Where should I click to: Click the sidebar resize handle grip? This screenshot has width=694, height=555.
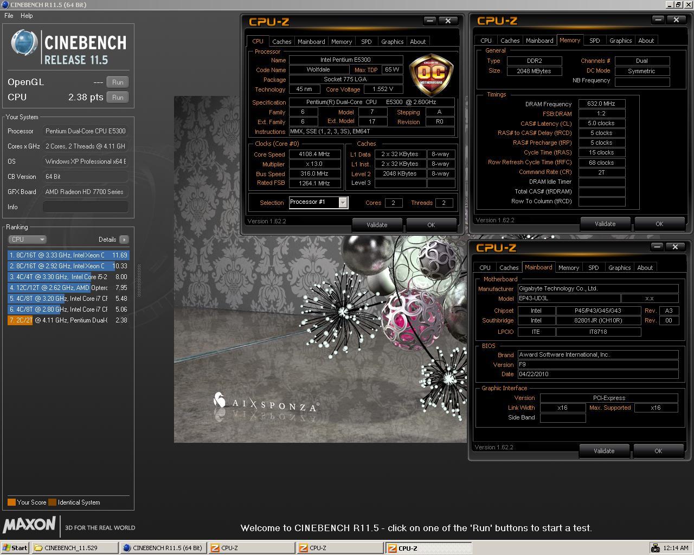click(139, 281)
